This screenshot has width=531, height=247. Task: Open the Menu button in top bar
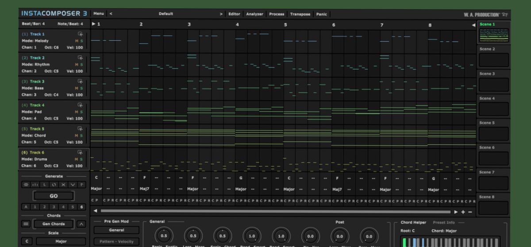(x=99, y=14)
